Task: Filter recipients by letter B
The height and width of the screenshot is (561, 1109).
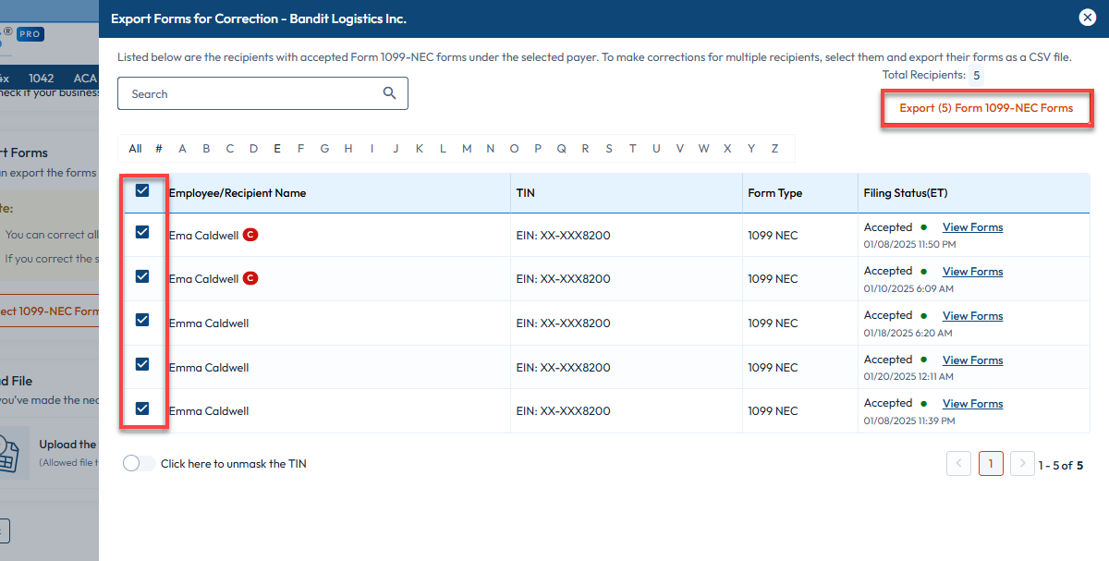Action: pos(206,149)
